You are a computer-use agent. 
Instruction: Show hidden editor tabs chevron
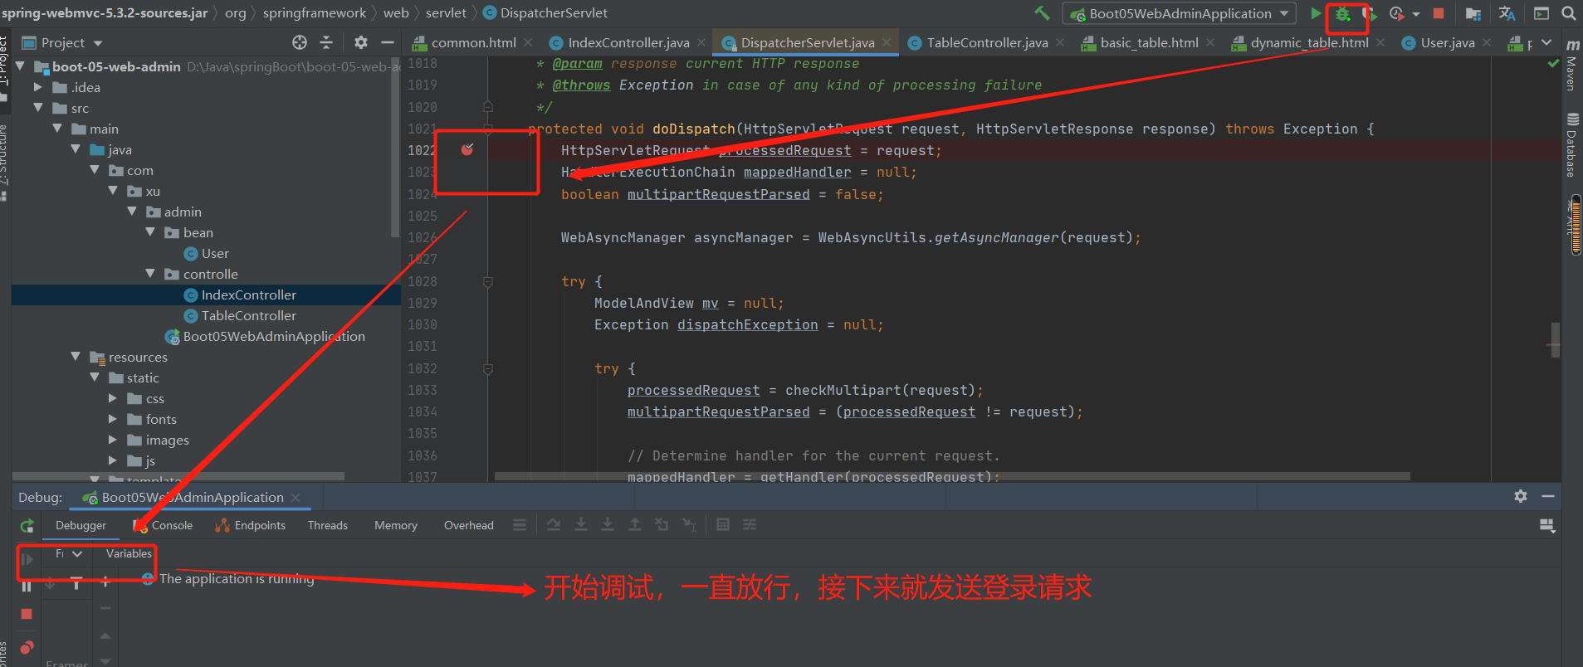point(1546,42)
